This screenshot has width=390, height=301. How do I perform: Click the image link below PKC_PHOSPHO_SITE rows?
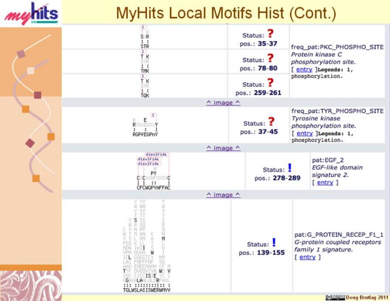click(x=223, y=103)
